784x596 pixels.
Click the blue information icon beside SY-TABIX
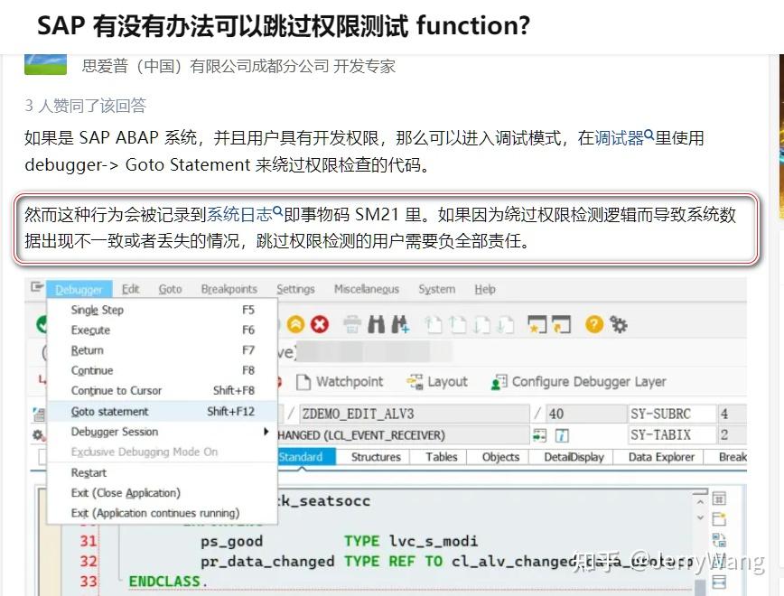[560, 434]
